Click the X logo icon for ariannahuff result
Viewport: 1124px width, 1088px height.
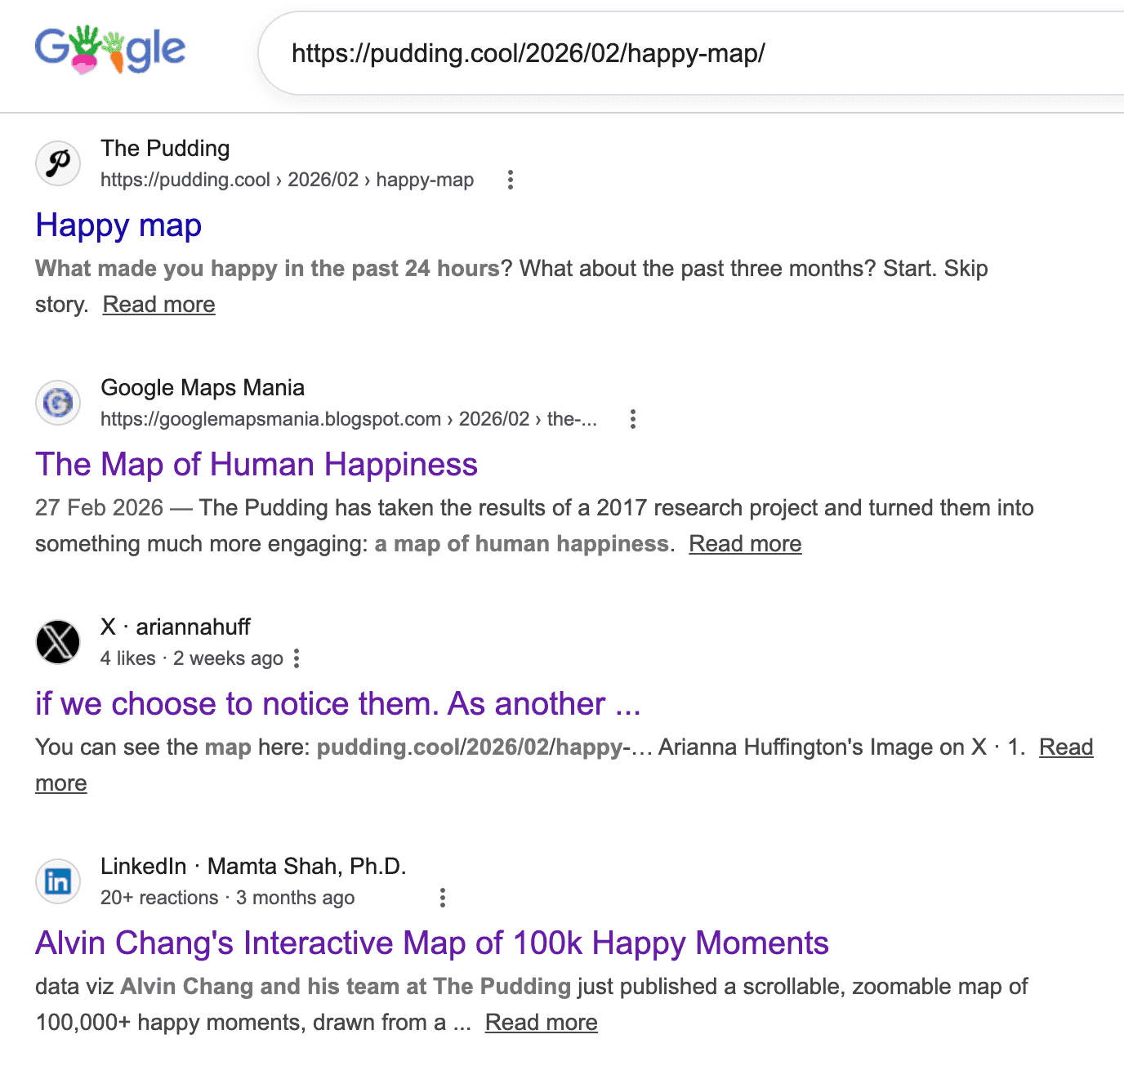click(58, 642)
